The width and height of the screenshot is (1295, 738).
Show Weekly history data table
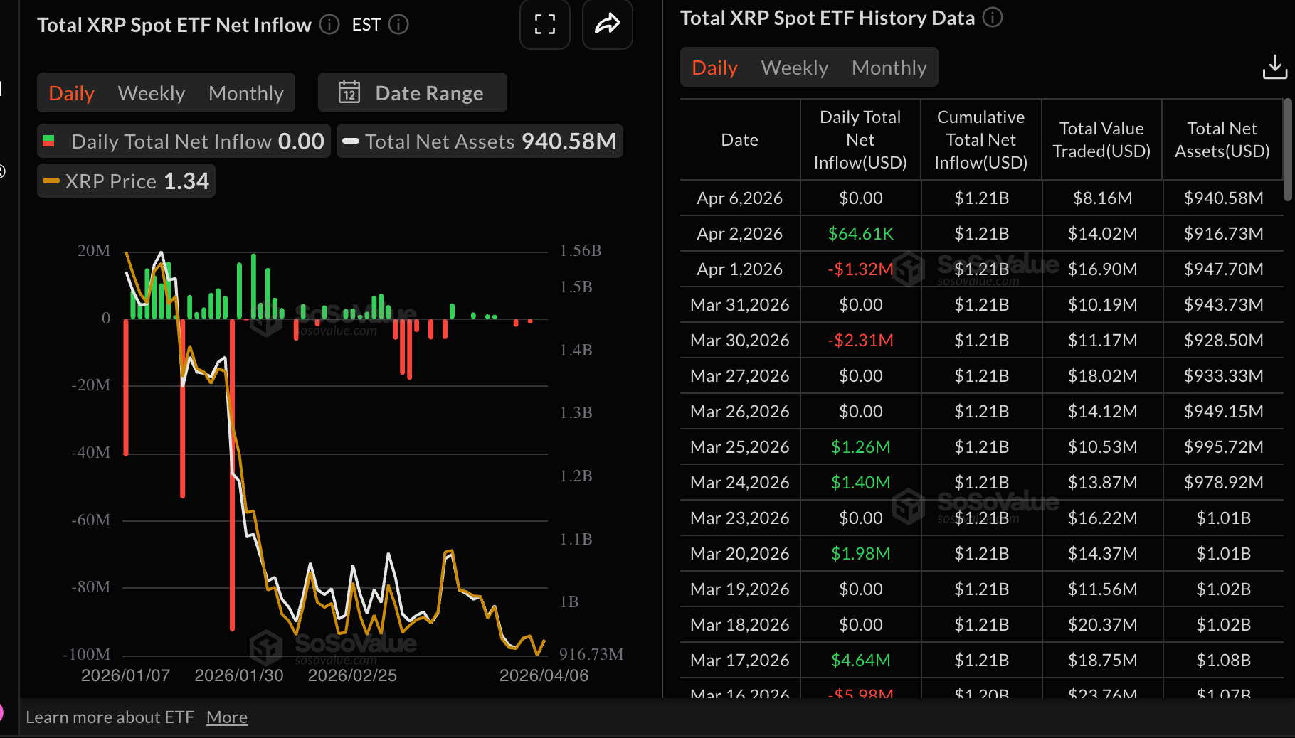pos(794,68)
